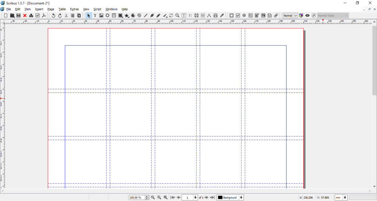
Task: Save the document using the floppy icon
Action: (18, 15)
